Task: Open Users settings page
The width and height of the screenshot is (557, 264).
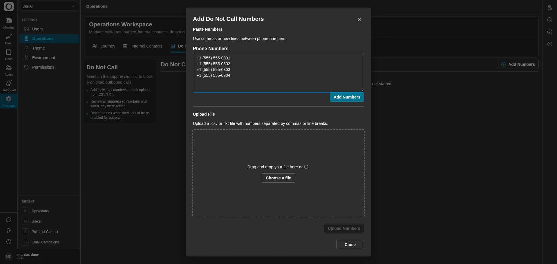Action: tap(49, 29)
